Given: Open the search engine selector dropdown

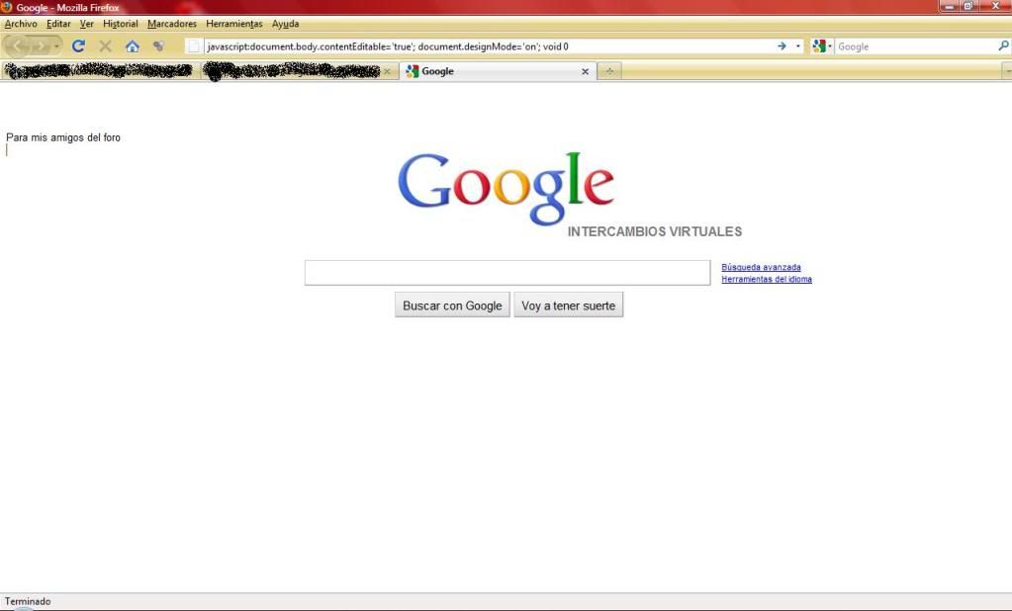Looking at the screenshot, I should pyautogui.click(x=822, y=46).
